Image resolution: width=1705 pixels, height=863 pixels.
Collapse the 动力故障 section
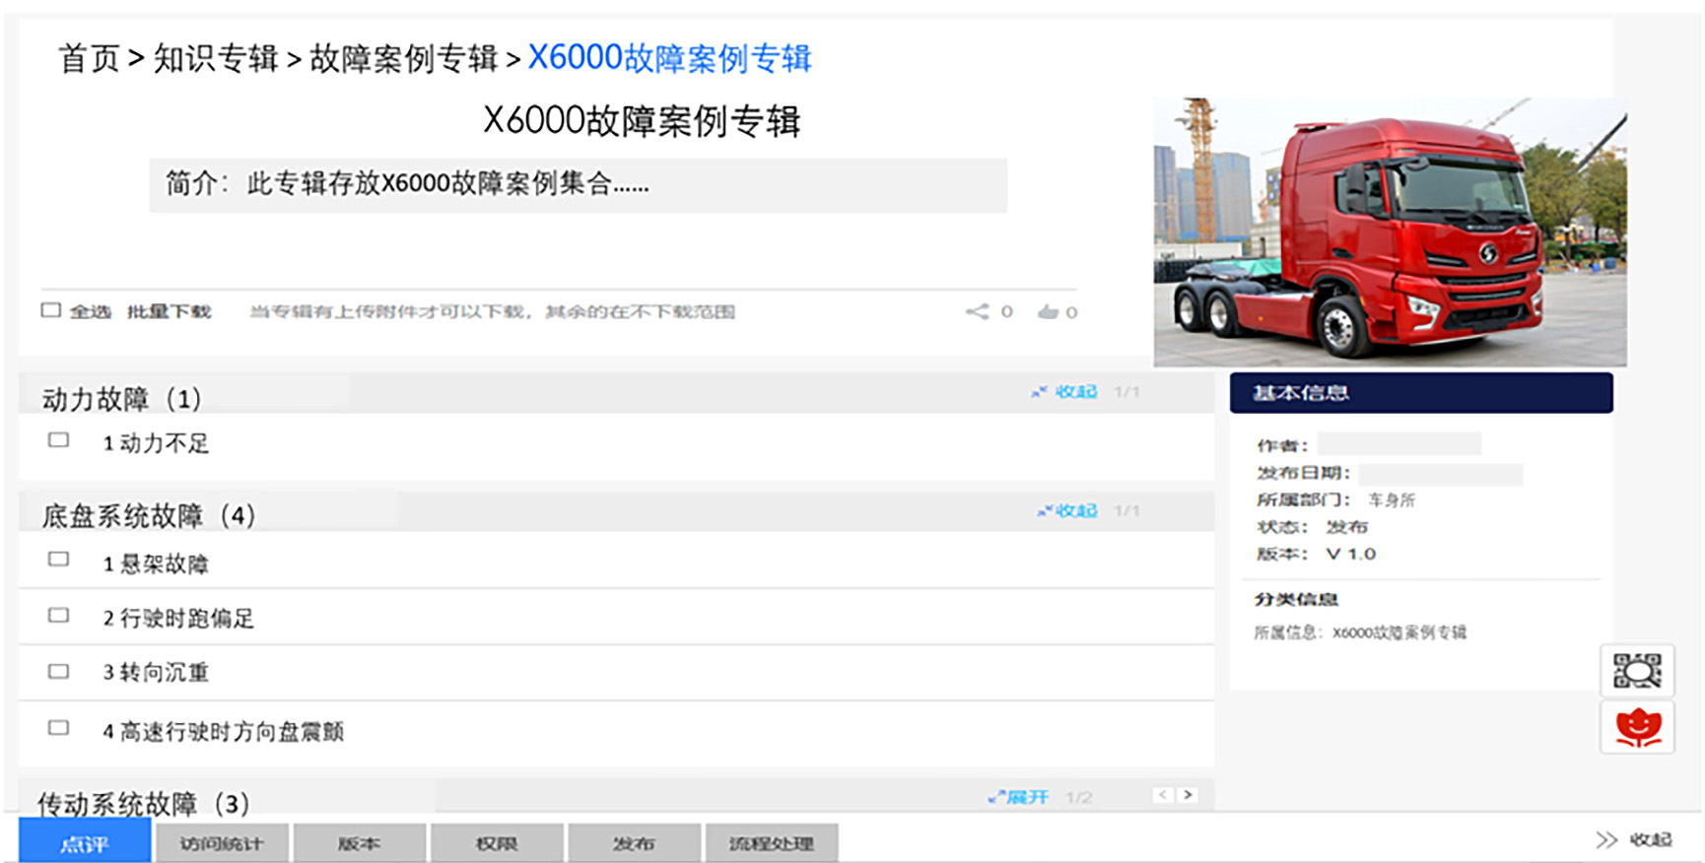pos(1065,392)
